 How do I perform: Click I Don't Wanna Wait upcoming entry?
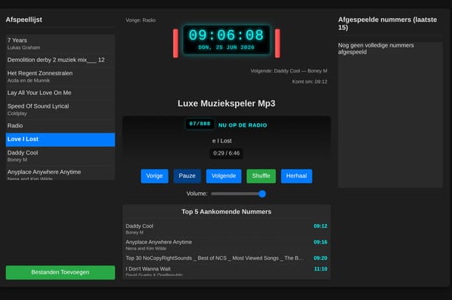click(x=226, y=271)
